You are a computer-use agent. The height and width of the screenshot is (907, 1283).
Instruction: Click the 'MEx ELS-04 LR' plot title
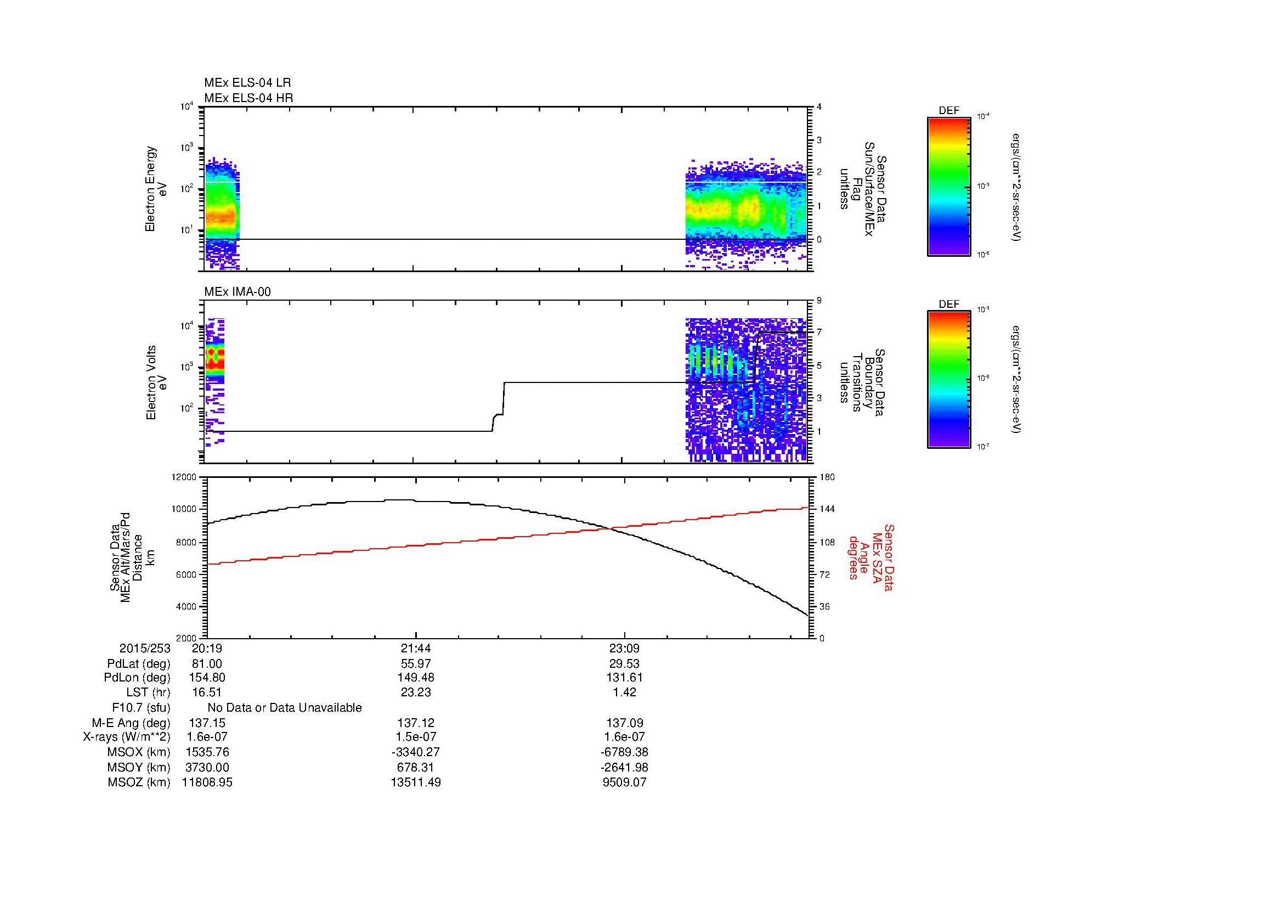pyautogui.click(x=247, y=83)
